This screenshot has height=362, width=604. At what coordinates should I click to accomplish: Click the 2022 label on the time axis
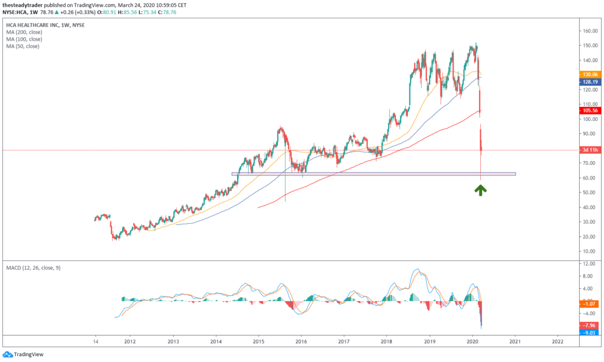[557, 341]
